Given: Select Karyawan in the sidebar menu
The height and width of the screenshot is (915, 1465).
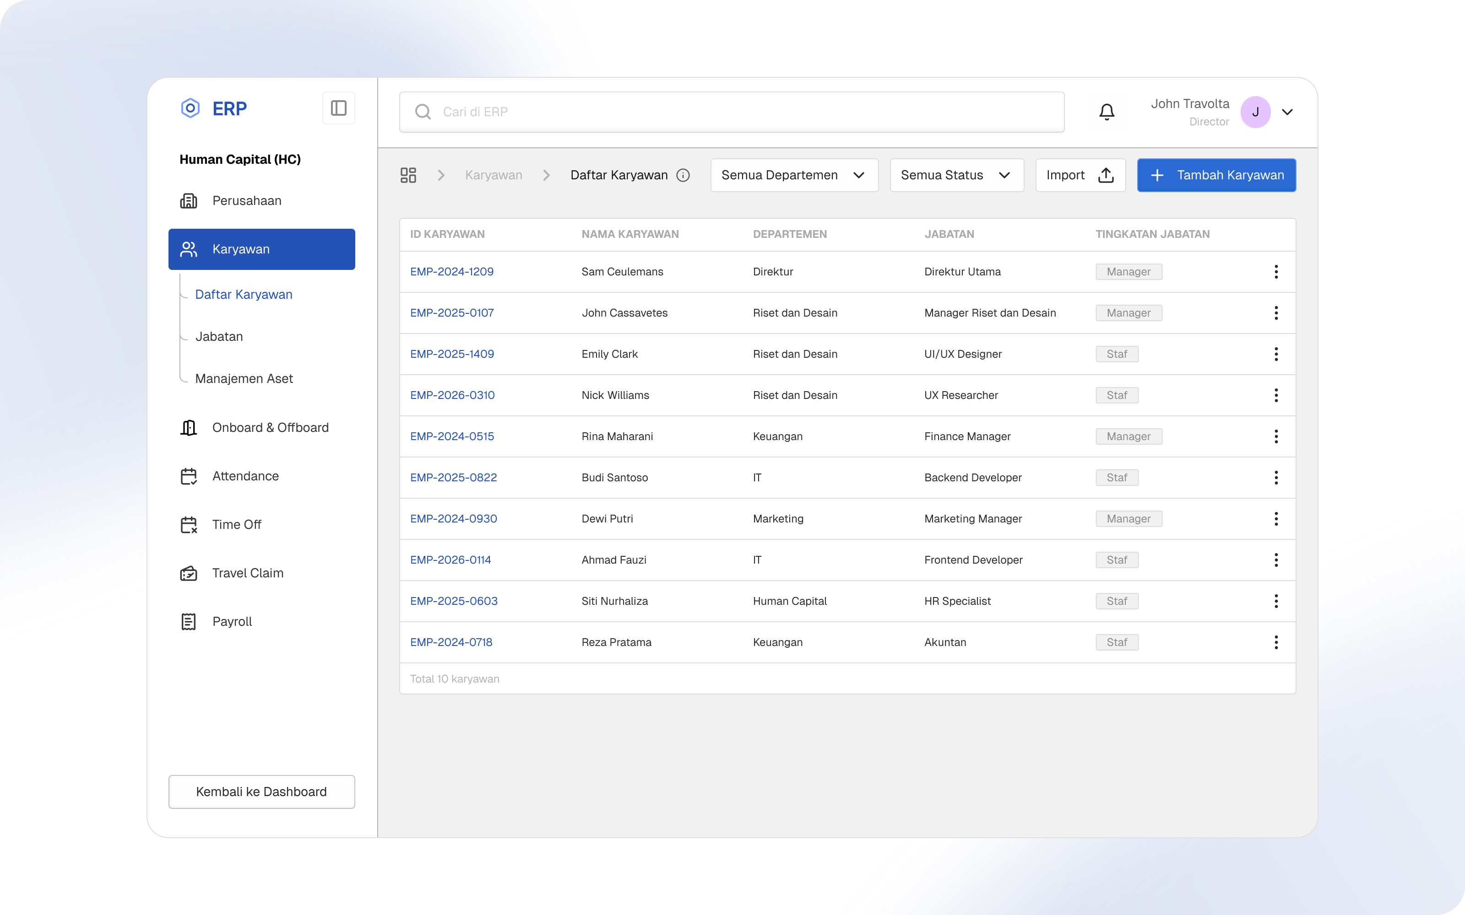Looking at the screenshot, I should click(261, 249).
